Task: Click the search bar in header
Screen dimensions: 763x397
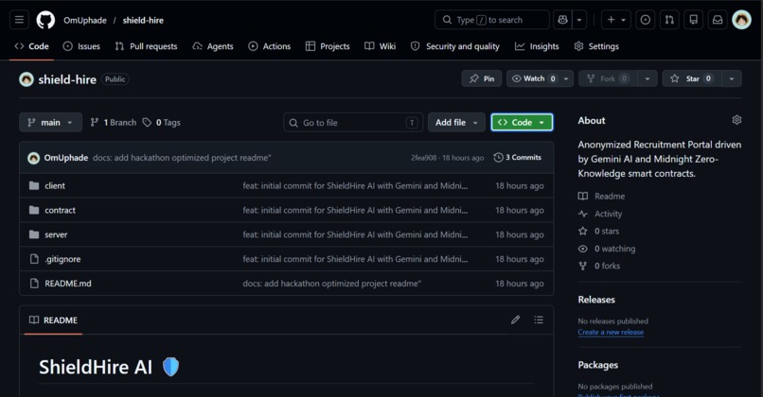Action: pos(491,20)
